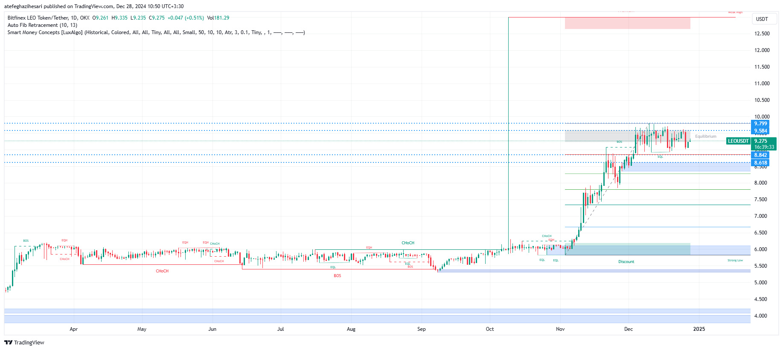Click the 7.500 price axis value
The height and width of the screenshot is (350, 783).
point(760,200)
